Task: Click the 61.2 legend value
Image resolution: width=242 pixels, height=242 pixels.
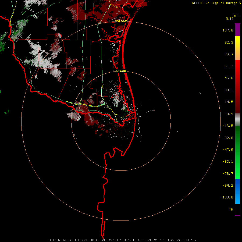Action: [229, 66]
